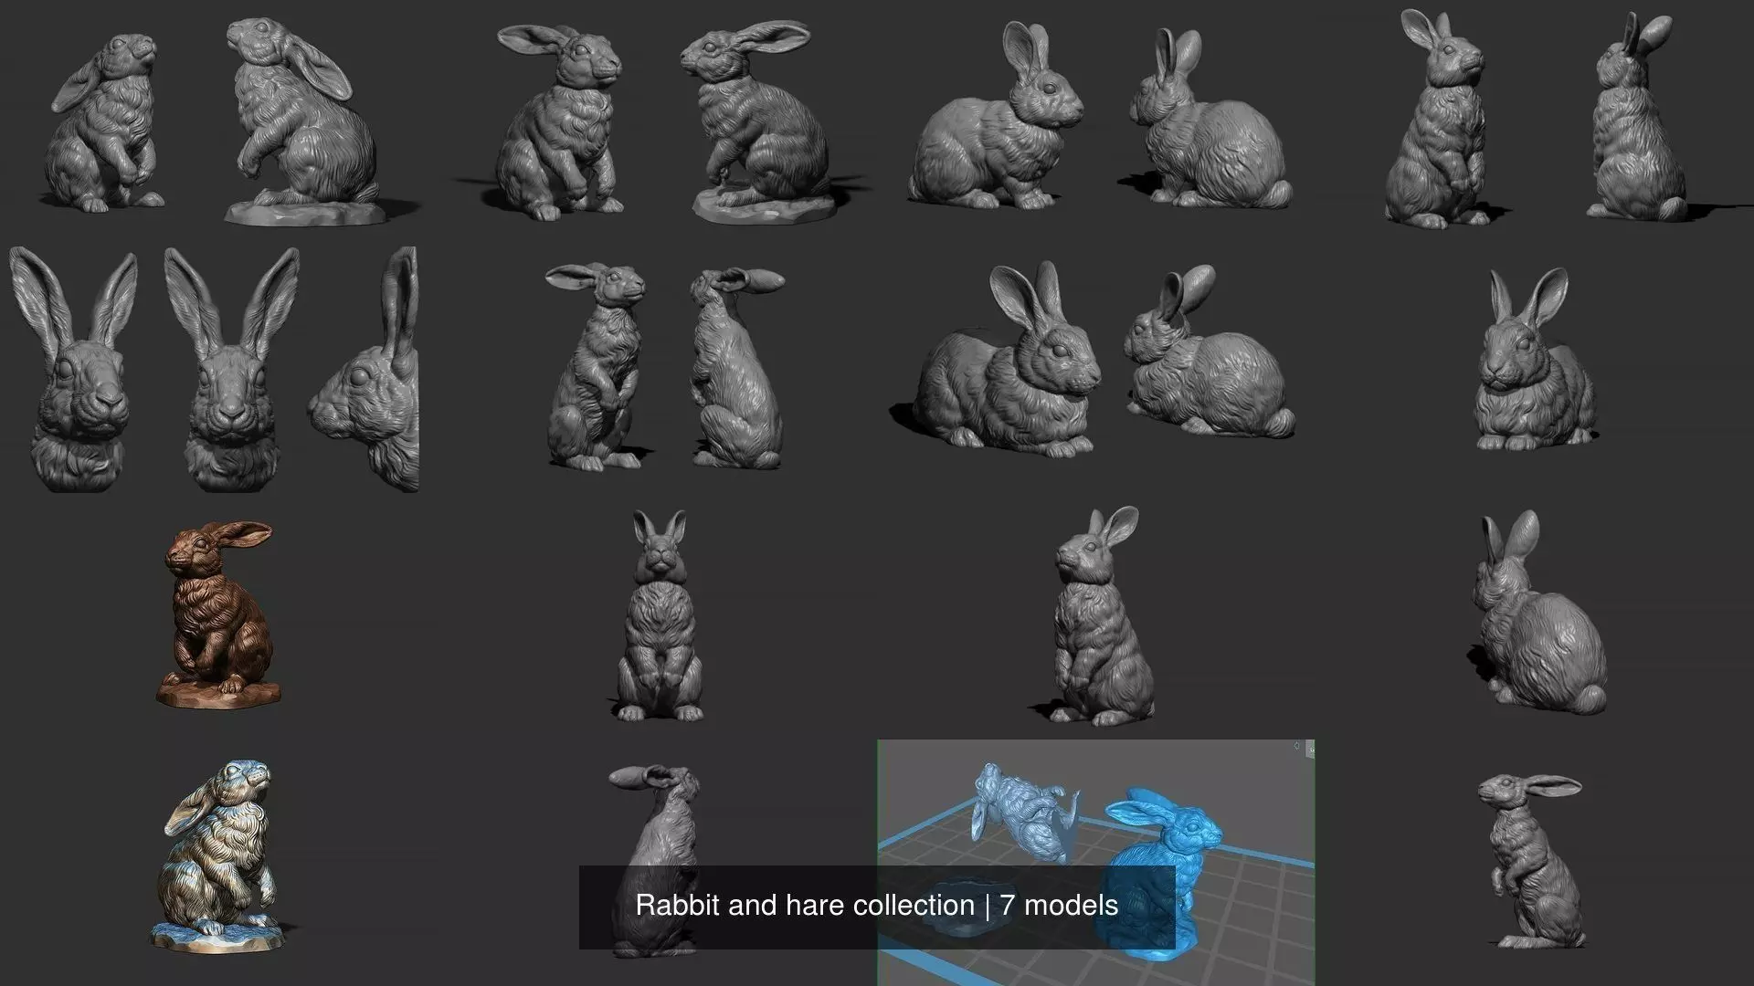Click the 'Rabbit and hare collection | 7 models' caption

876,906
